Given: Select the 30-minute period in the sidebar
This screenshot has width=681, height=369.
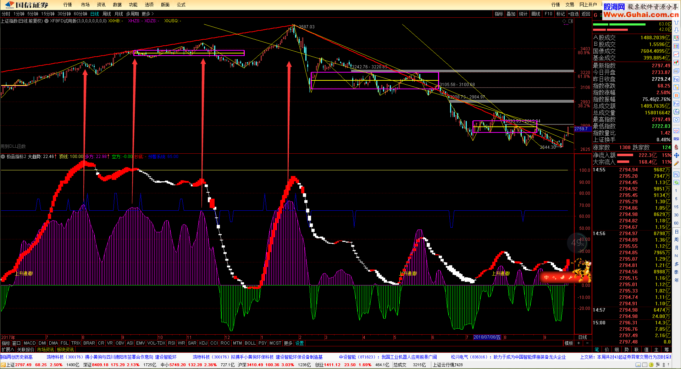Looking at the screenshot, I should pyautogui.click(x=676, y=215).
